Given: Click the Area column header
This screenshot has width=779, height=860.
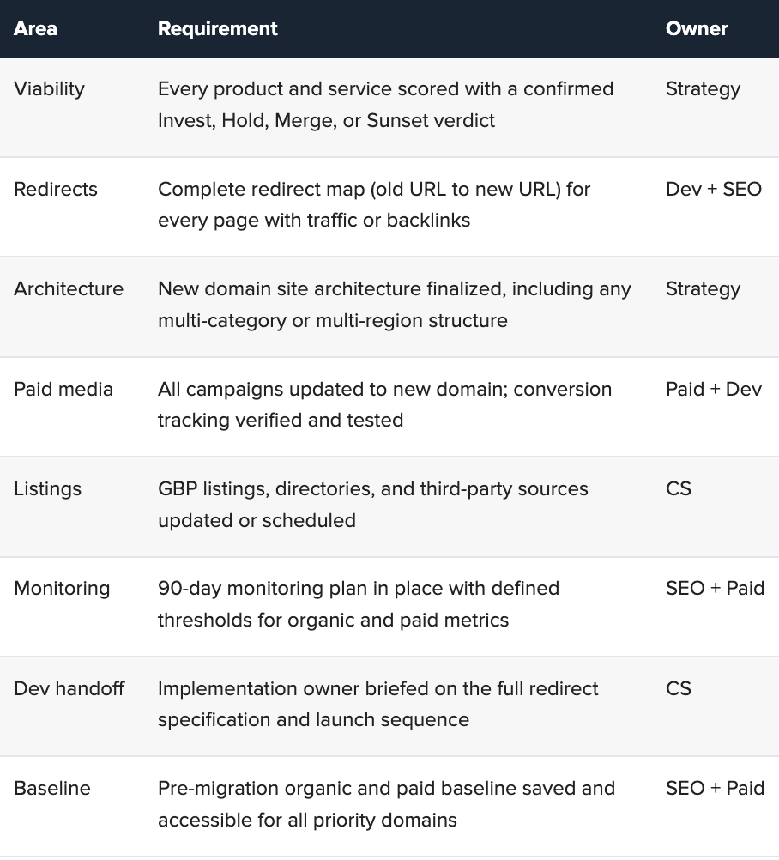Looking at the screenshot, I should pyautogui.click(x=35, y=28).
